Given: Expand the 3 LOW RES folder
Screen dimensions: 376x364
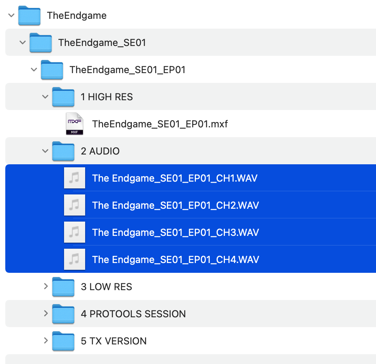Looking at the screenshot, I should pos(46,286).
